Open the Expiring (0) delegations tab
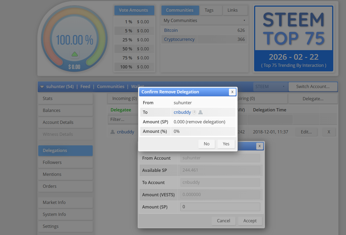 245,99
